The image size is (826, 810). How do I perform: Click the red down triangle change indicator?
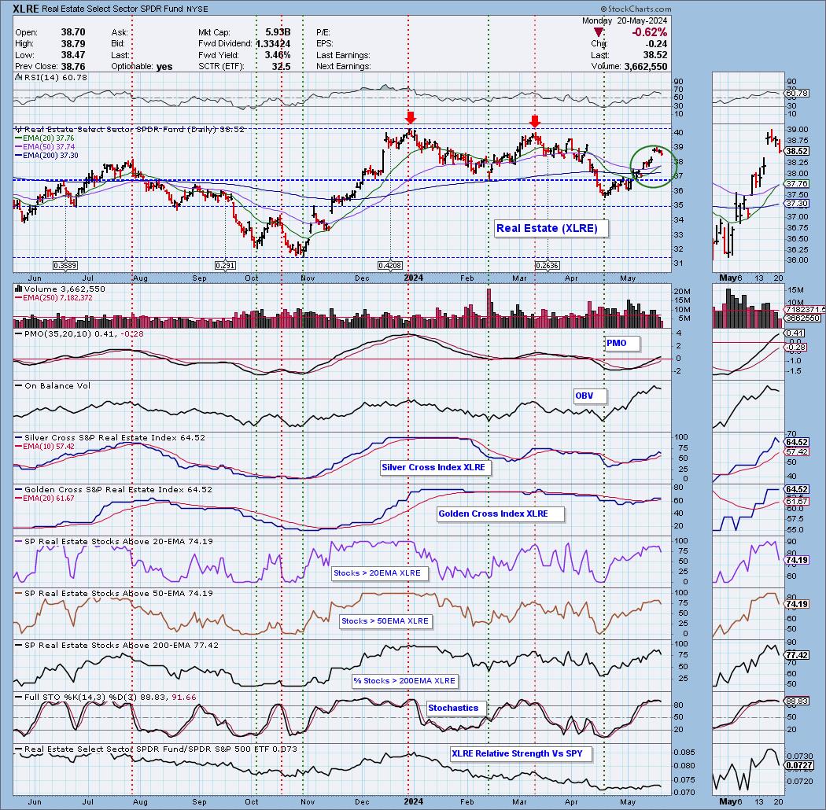599,33
